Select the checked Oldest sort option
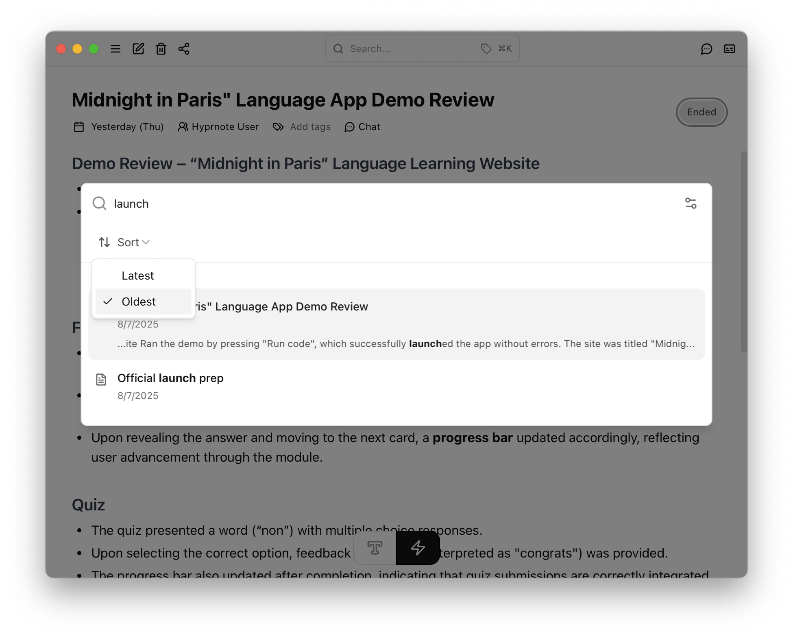 [139, 302]
